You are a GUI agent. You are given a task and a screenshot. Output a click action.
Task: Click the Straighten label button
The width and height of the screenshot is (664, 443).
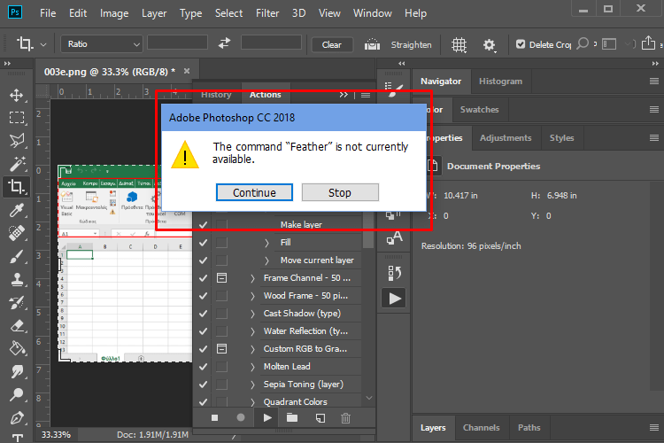click(x=411, y=44)
